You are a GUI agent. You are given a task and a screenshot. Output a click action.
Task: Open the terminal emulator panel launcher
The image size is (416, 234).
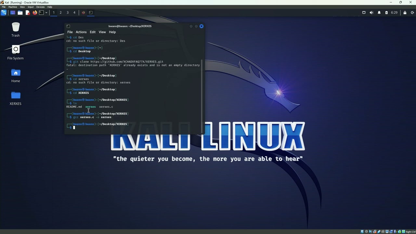[x=41, y=13]
